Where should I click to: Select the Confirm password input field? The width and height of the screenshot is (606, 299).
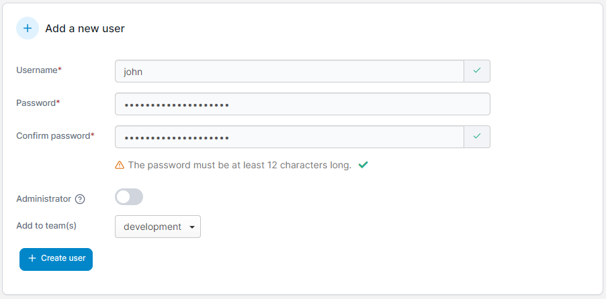click(289, 137)
